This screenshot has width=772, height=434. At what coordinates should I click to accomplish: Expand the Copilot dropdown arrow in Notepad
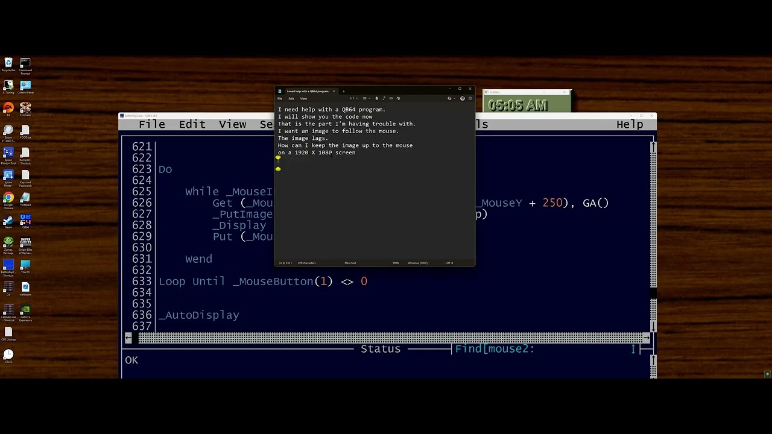click(x=454, y=98)
